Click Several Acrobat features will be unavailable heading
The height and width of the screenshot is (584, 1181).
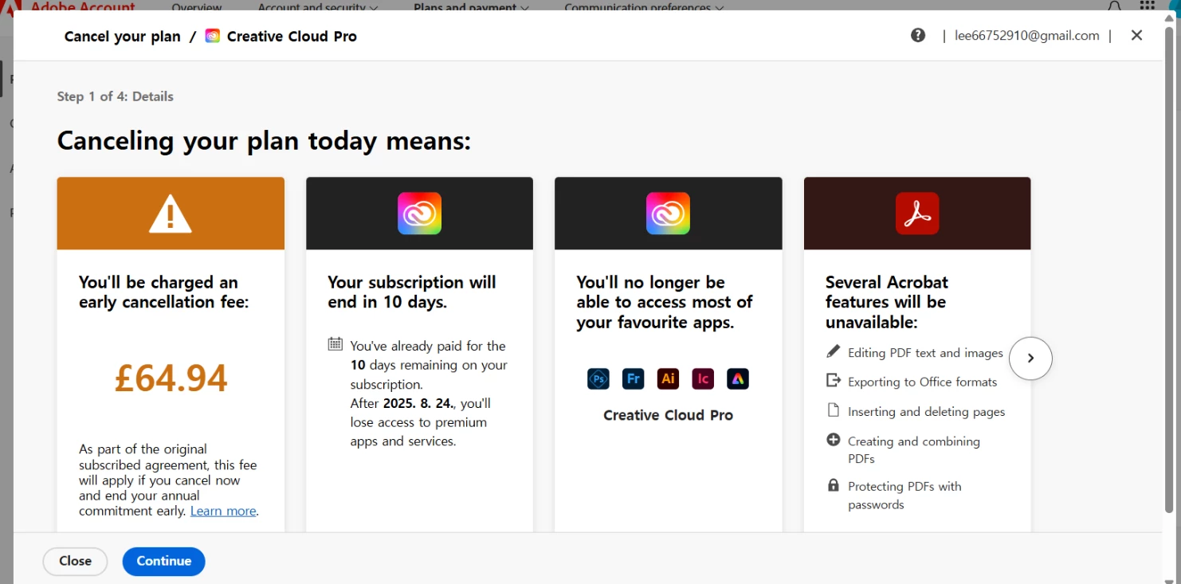coord(886,302)
